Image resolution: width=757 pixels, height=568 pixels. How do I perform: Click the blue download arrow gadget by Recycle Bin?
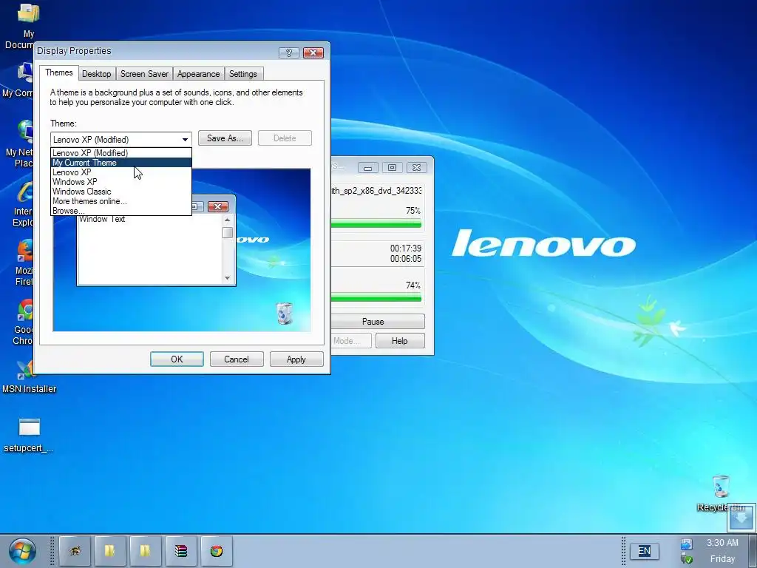[x=741, y=518]
